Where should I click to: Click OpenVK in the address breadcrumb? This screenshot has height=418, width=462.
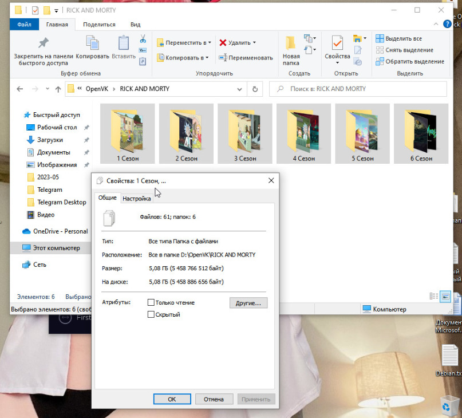[97, 89]
